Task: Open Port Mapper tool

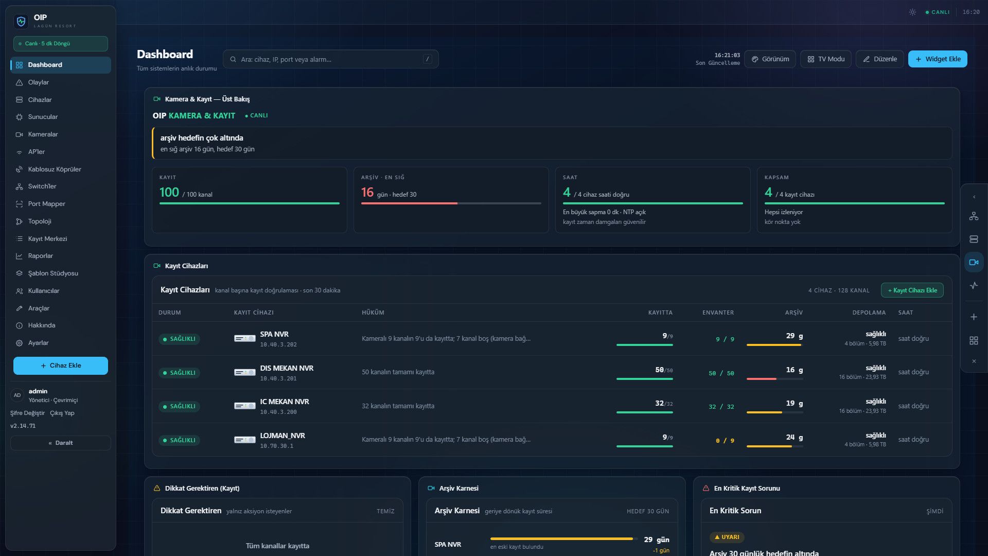Action: tap(61, 204)
